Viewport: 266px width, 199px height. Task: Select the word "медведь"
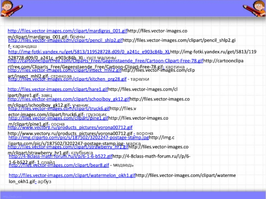tap(123, 165)
